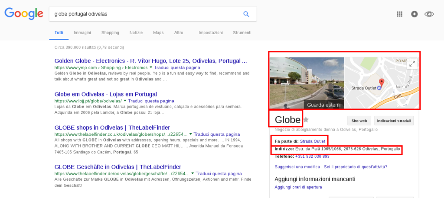Click the Google logo

tap(24, 13)
